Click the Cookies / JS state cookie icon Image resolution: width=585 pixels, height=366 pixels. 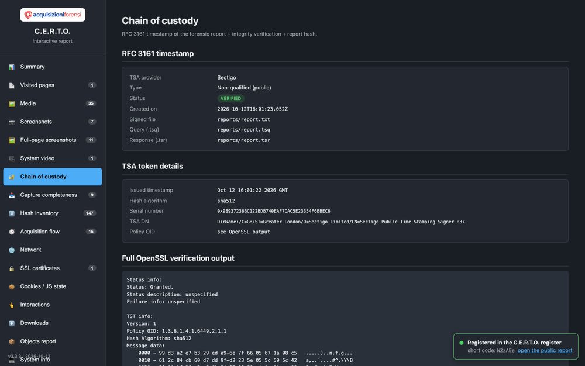(12, 286)
